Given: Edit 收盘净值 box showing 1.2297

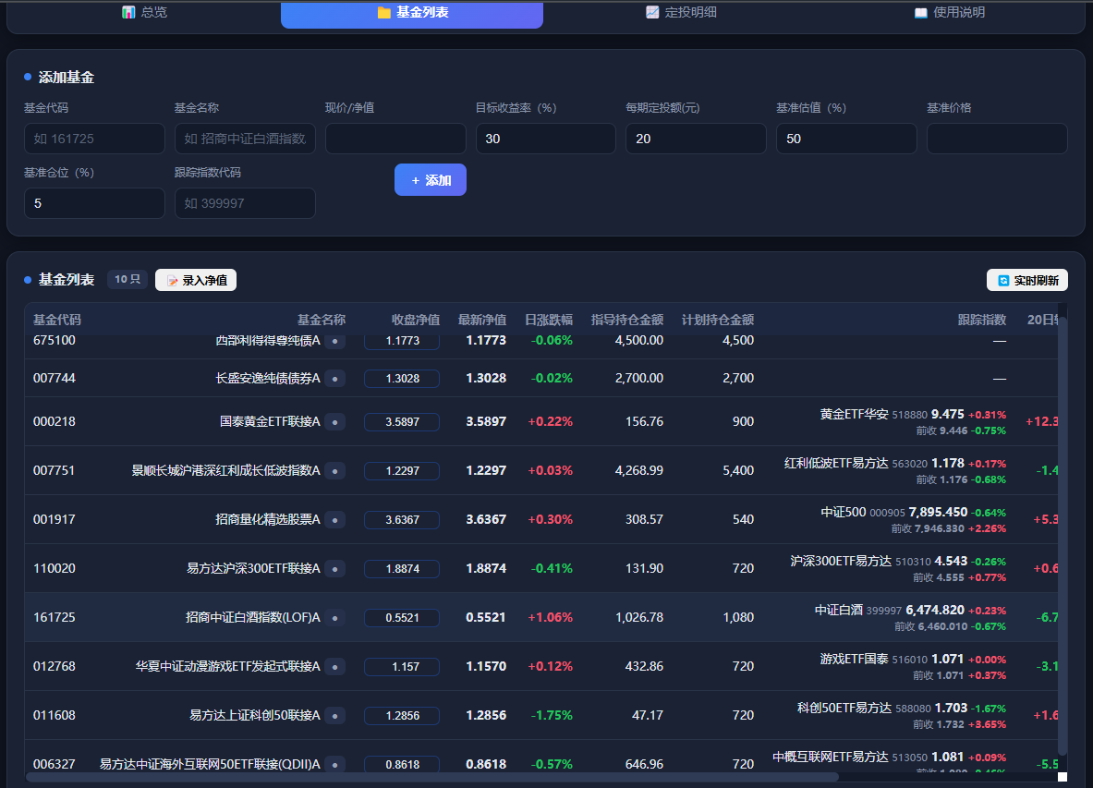Looking at the screenshot, I should click(402, 471).
